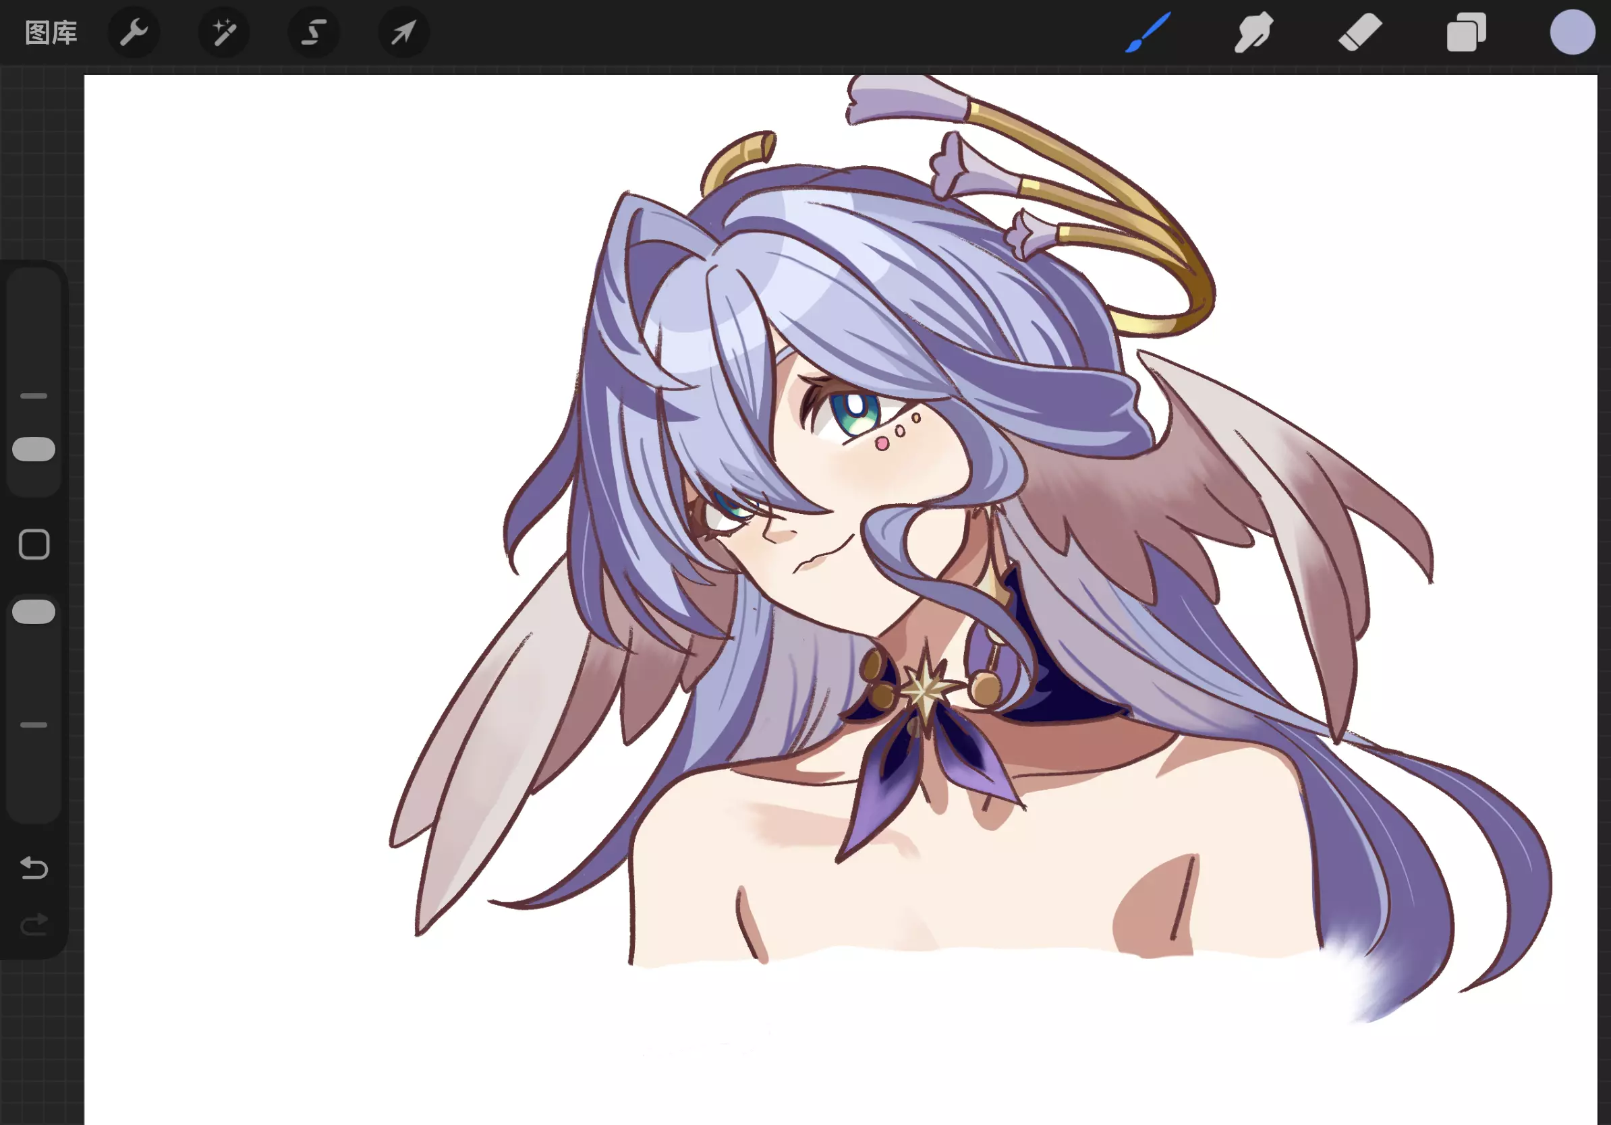Screen dimensions: 1611x1125
Task: Undo the last stroke
Action: [34, 868]
